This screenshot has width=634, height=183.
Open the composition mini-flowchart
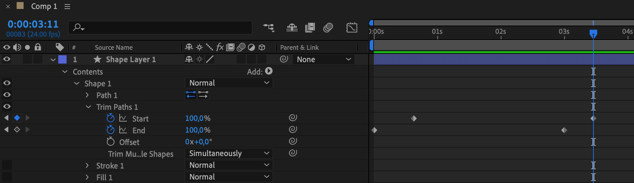click(x=268, y=28)
